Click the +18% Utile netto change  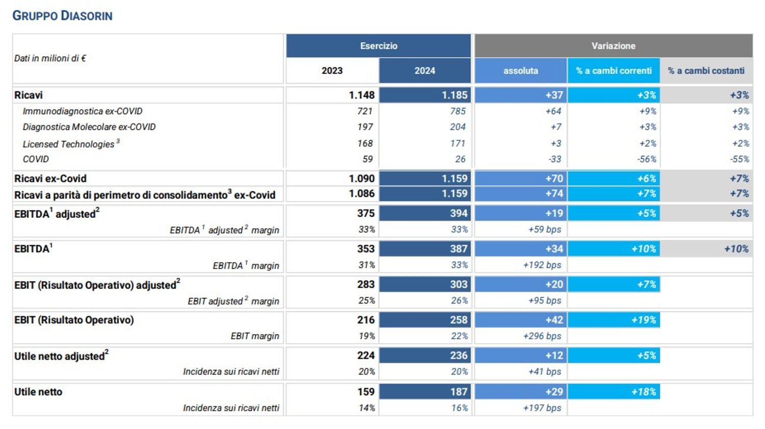[644, 392]
